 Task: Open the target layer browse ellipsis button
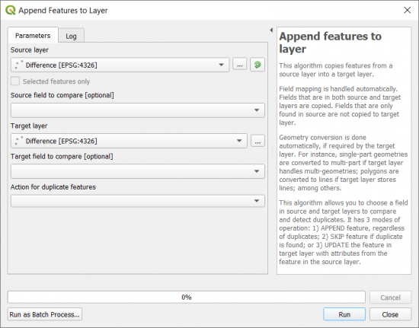tap(257, 141)
